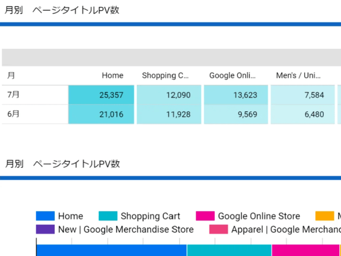Viewport: 341px width, 256px height.
Task: Click the purple New Google Merchandise Store swatch
Action: tap(45, 230)
